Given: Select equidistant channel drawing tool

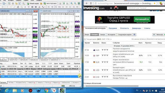Looking at the screenshot, I should coord(18,7).
